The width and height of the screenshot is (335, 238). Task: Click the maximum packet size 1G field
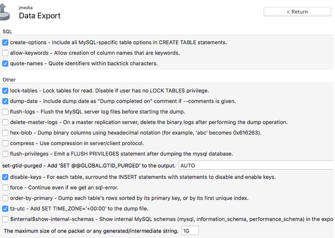coord(190,231)
